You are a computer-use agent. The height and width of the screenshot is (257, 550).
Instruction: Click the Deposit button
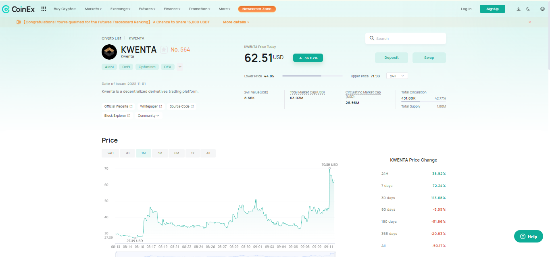(391, 58)
